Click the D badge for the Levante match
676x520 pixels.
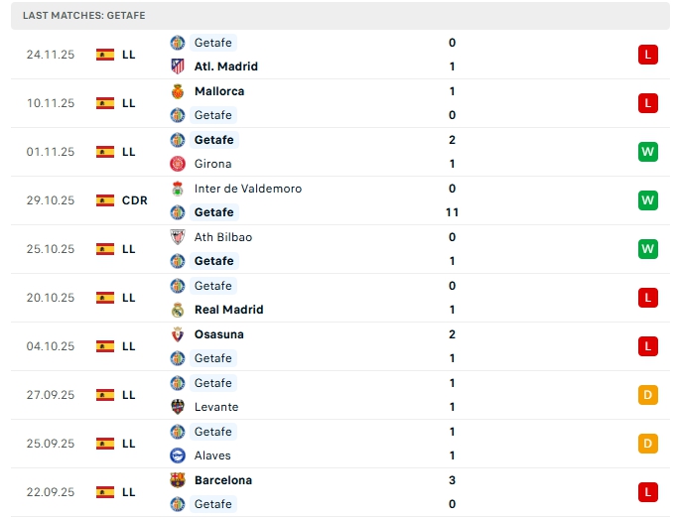pos(648,395)
